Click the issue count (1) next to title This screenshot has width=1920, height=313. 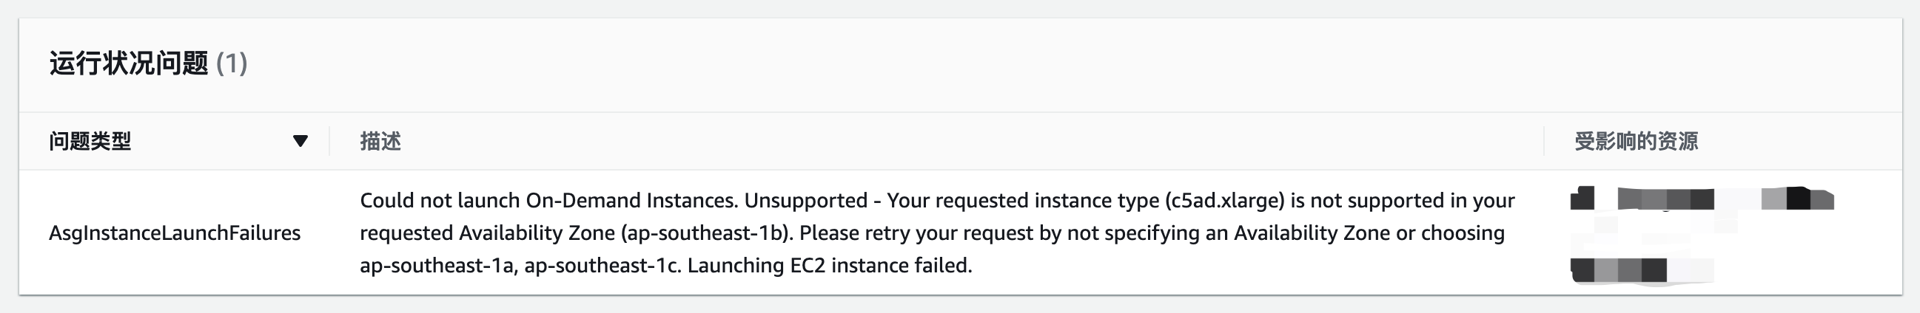[x=232, y=63]
